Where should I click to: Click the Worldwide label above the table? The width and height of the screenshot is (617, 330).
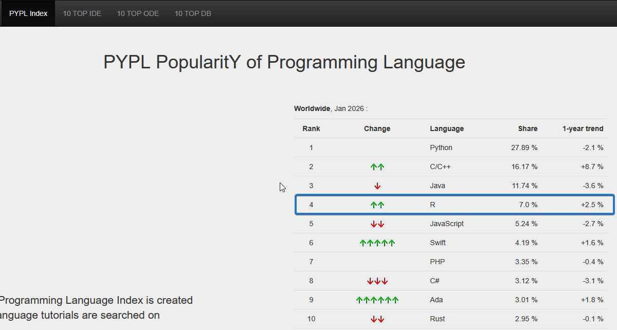click(312, 108)
